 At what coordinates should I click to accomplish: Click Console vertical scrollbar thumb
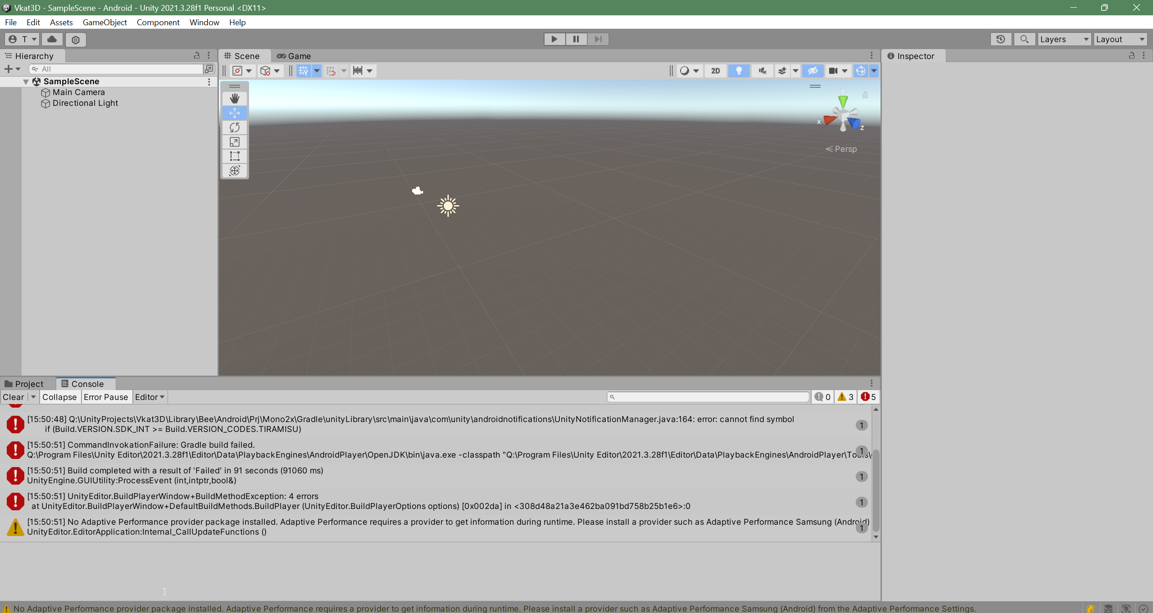(x=876, y=490)
